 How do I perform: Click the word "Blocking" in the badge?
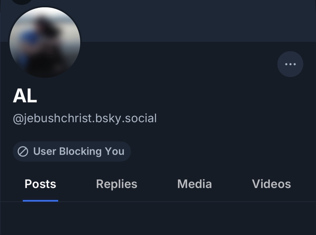coord(80,152)
